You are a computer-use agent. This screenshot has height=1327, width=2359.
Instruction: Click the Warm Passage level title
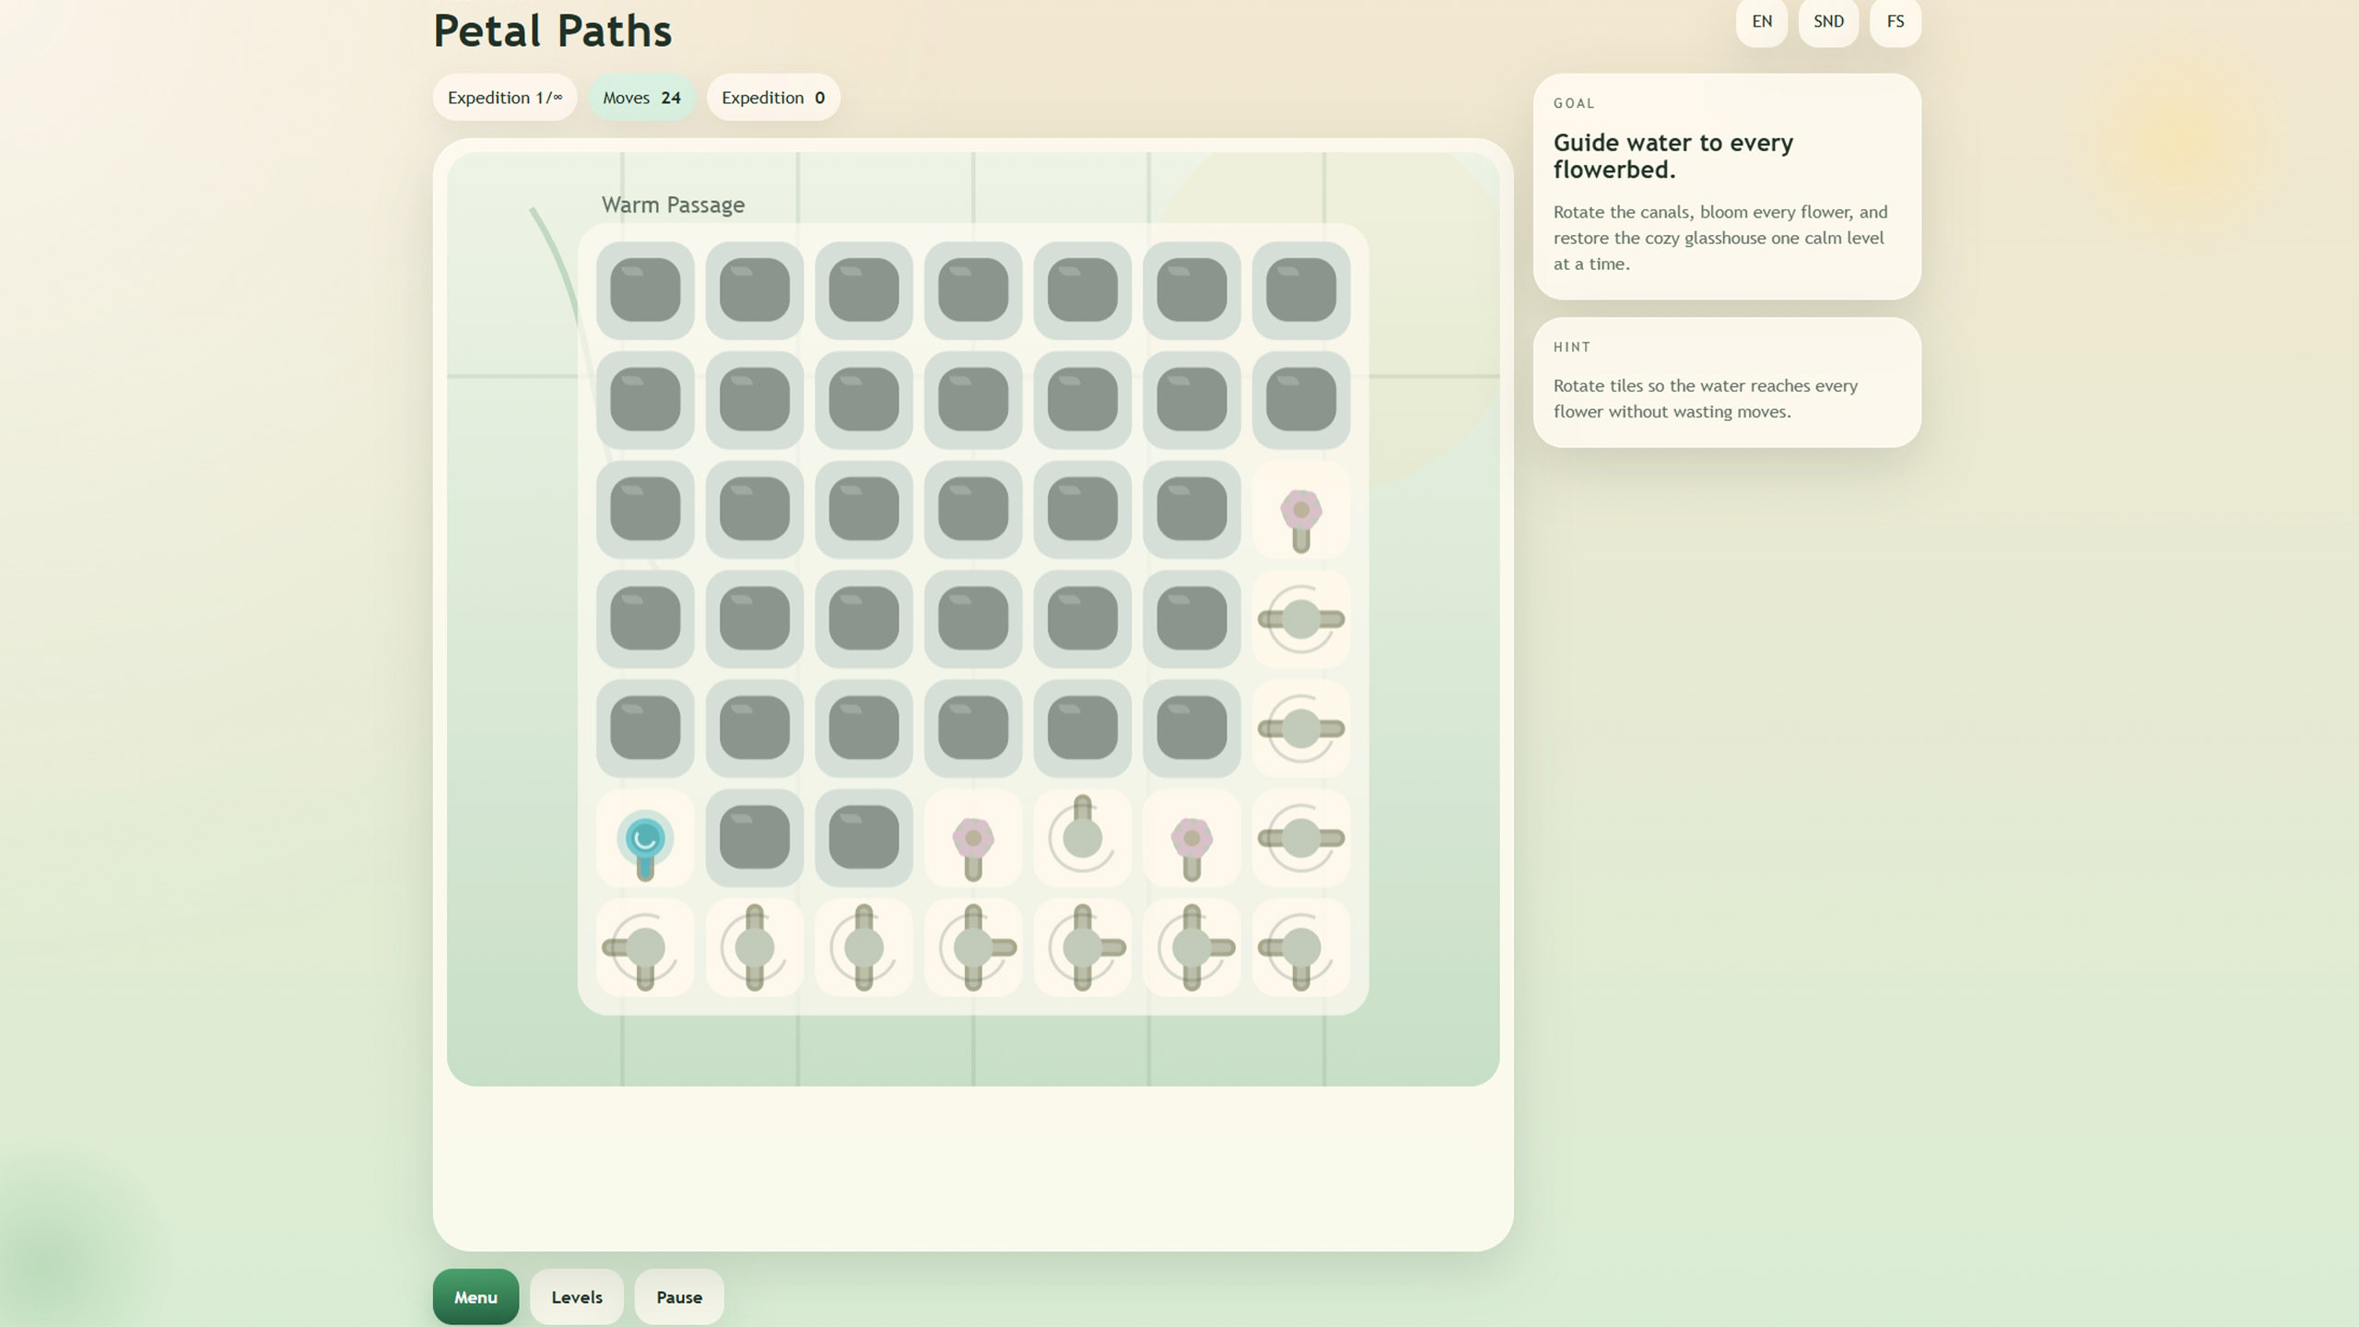[673, 205]
